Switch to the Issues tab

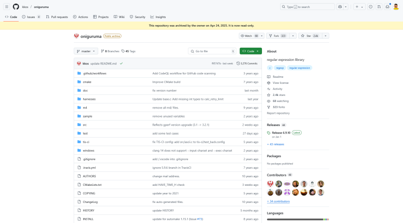click(31, 17)
